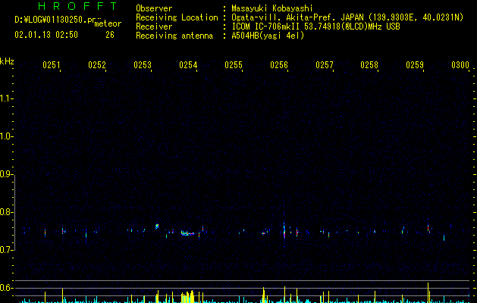Select the meteor count value 26

pos(110,35)
